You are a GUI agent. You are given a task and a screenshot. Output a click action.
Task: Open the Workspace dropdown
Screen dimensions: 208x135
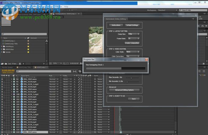tap(167, 10)
